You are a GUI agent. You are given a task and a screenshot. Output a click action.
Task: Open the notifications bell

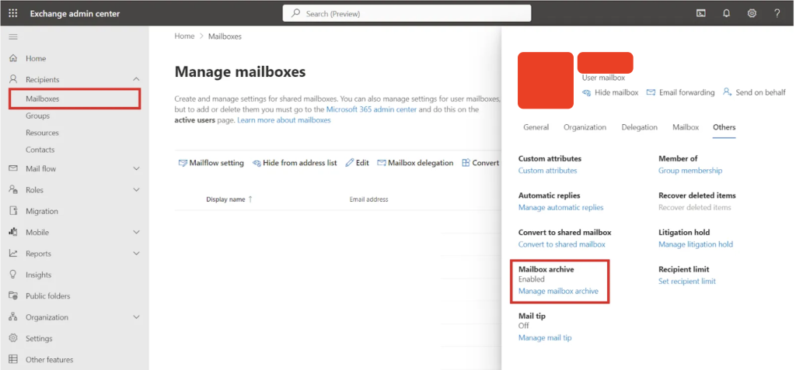pos(726,13)
